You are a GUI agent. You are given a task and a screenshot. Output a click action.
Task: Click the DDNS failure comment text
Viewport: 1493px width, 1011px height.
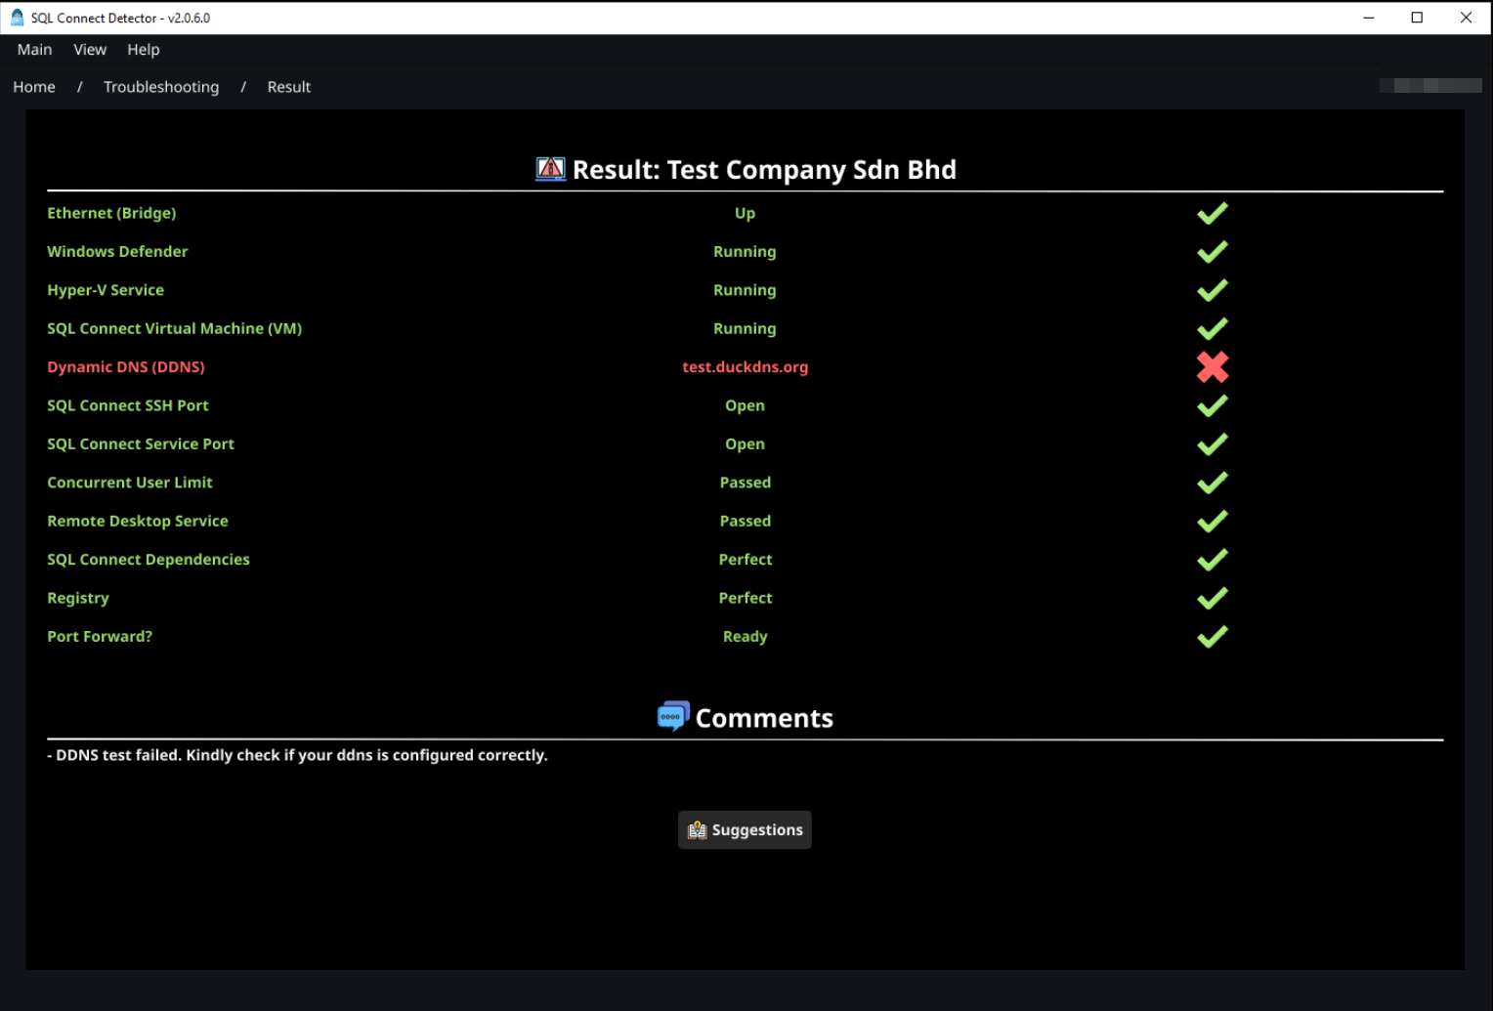[298, 754]
